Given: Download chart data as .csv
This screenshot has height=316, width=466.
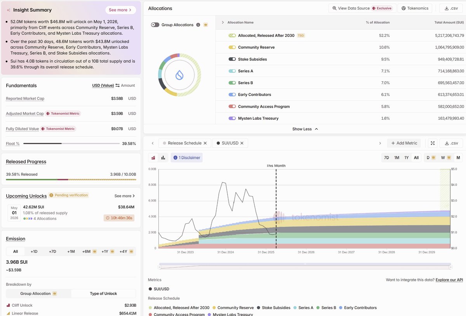Looking at the screenshot, I should [451, 143].
